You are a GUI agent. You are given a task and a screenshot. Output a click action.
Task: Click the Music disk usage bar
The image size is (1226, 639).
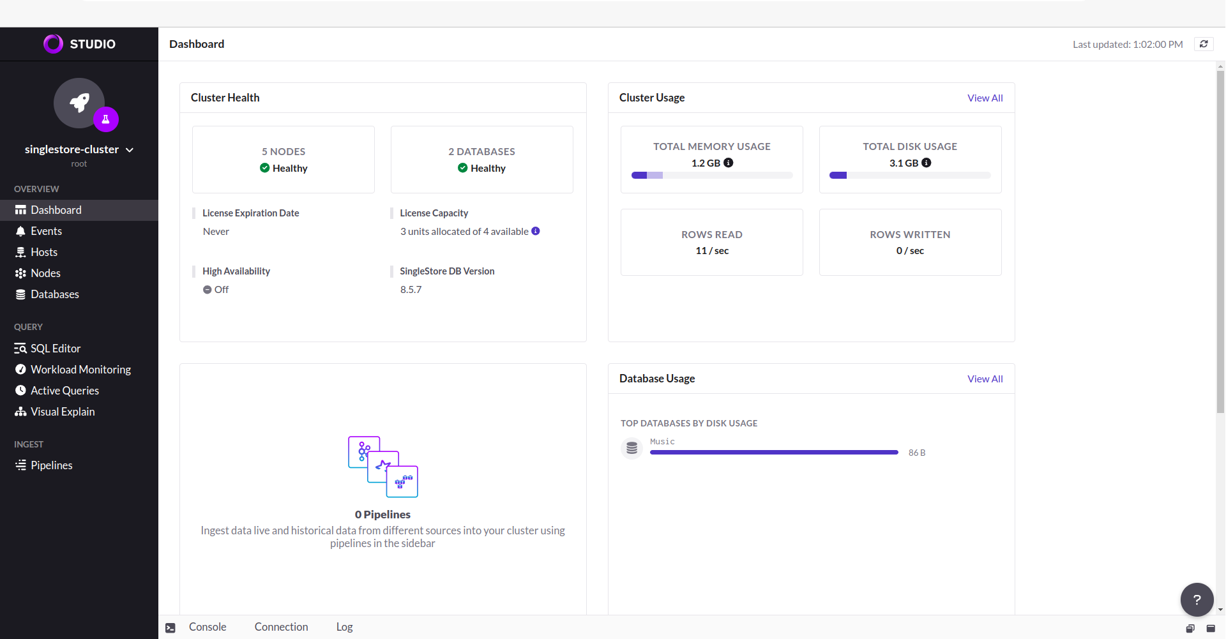(774, 452)
